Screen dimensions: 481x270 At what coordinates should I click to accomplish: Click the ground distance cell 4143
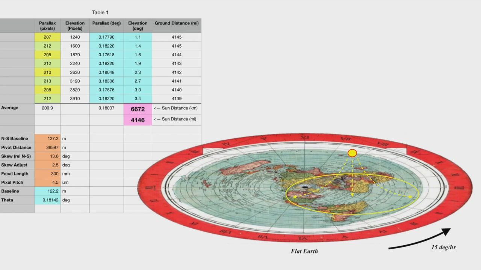[177, 64]
